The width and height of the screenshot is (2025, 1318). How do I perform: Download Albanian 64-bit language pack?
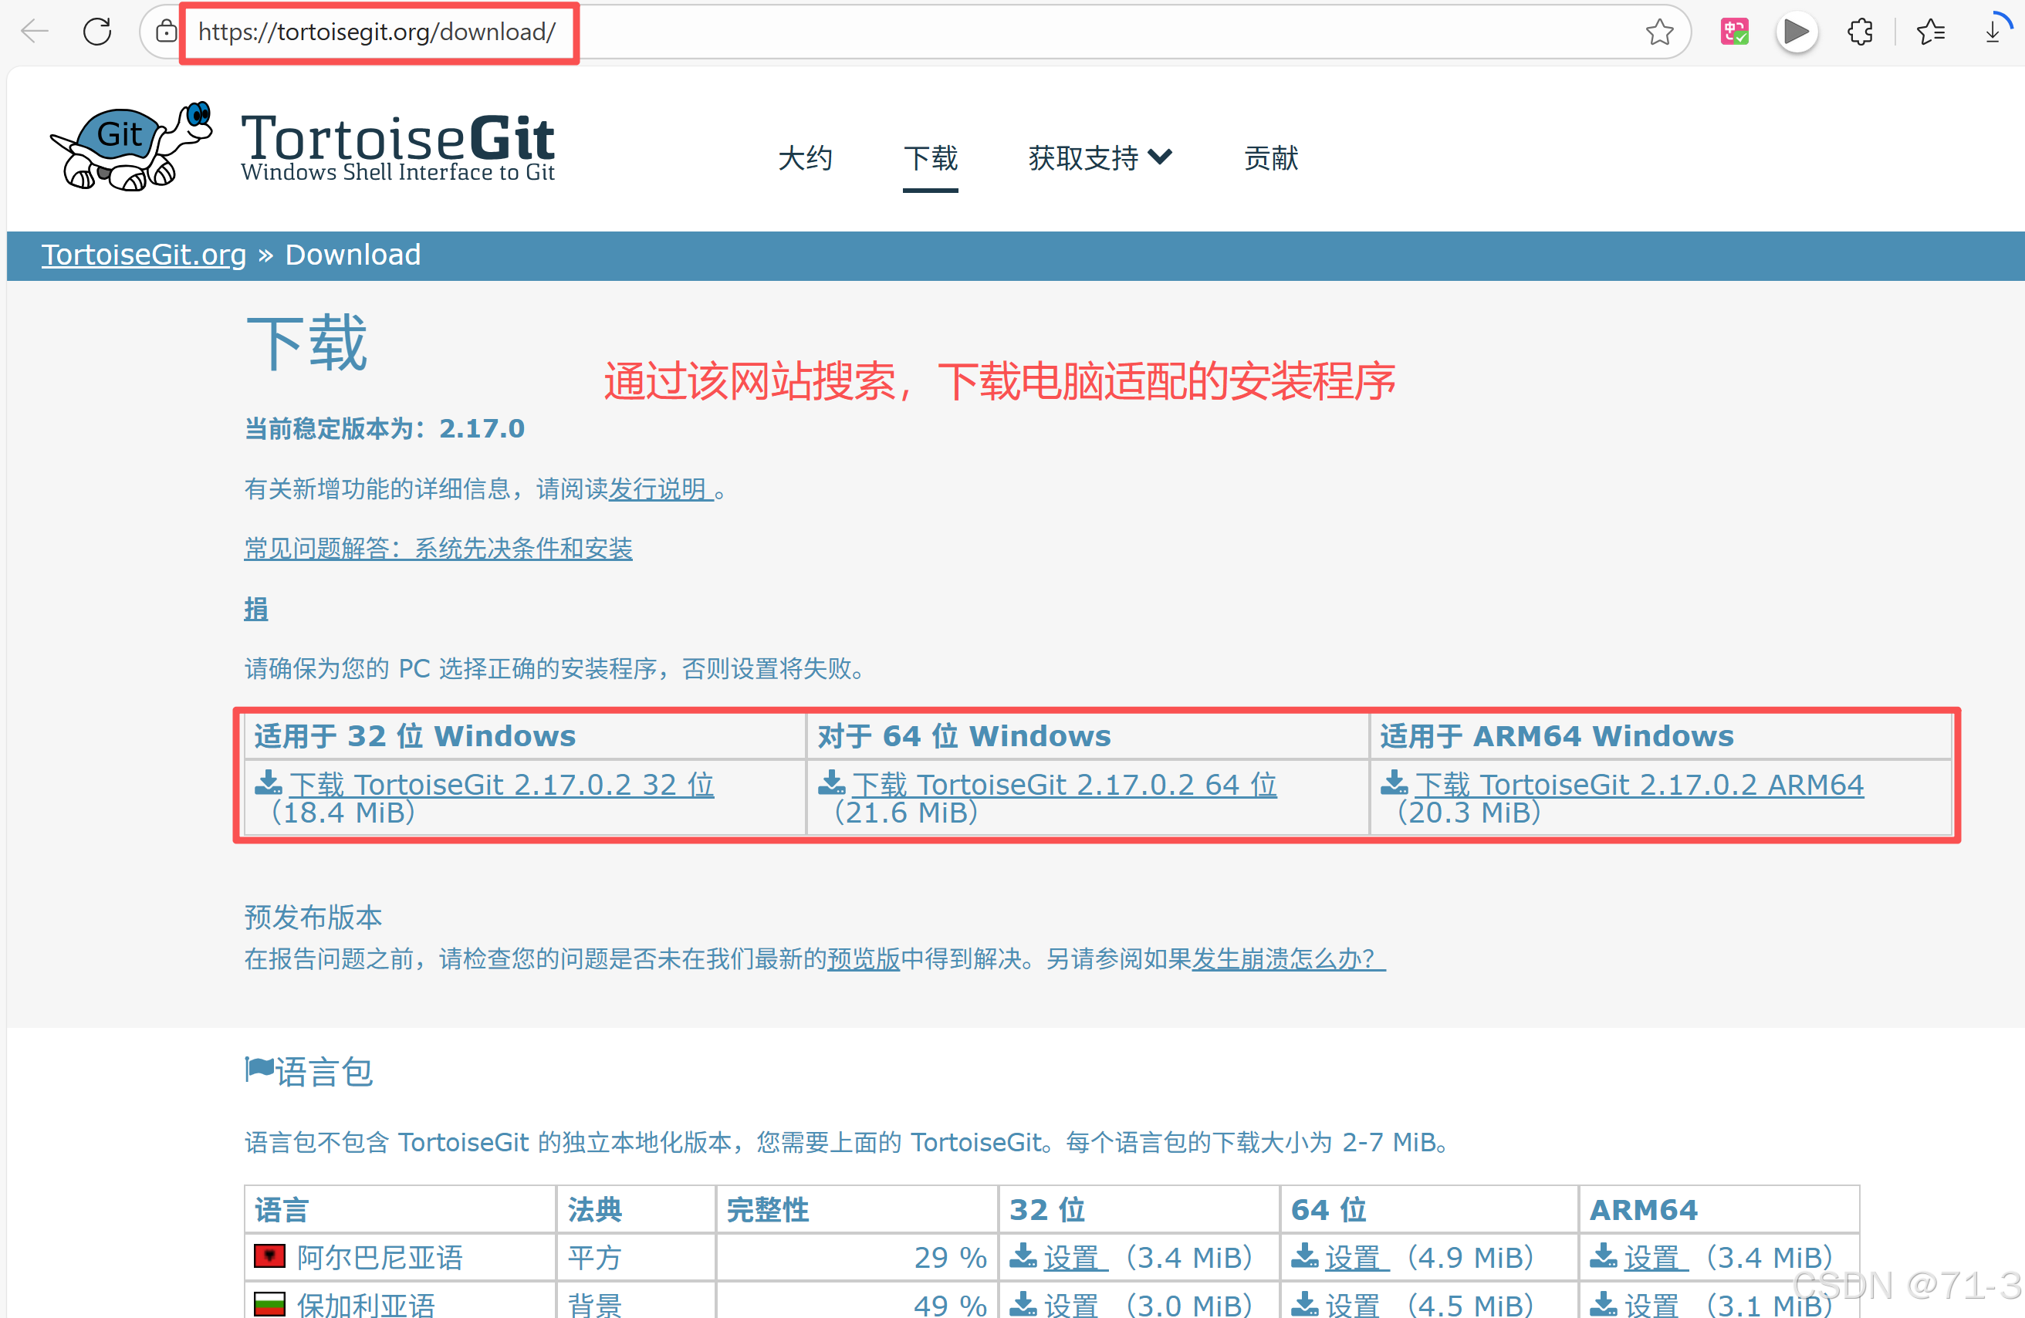1354,1257
